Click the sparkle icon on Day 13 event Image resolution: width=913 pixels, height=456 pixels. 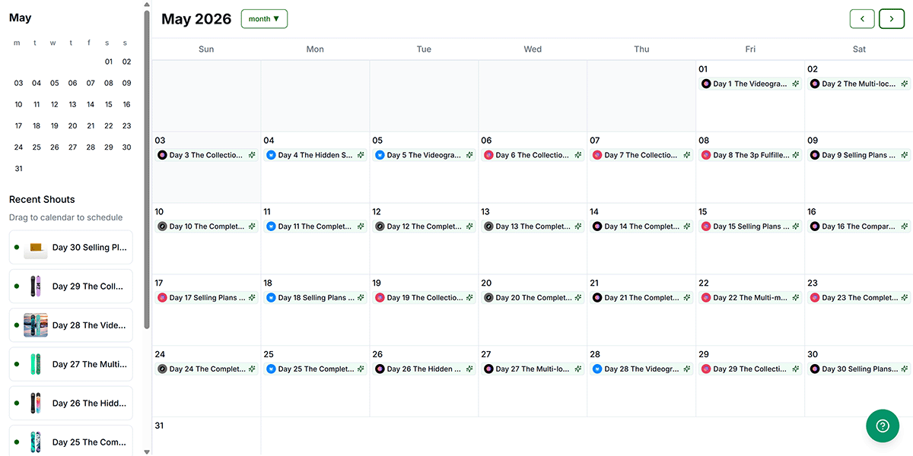click(578, 226)
